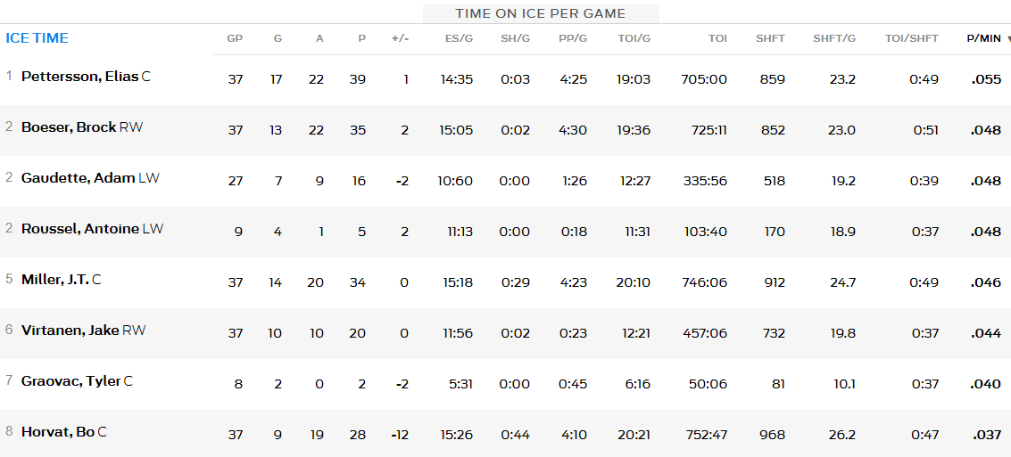Sort by the PP/G column header
This screenshot has height=457, width=1011.
(572, 38)
